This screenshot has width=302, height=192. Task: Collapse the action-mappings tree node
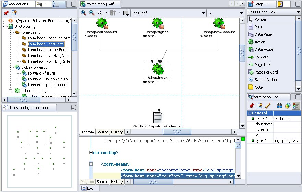[x=11, y=91]
